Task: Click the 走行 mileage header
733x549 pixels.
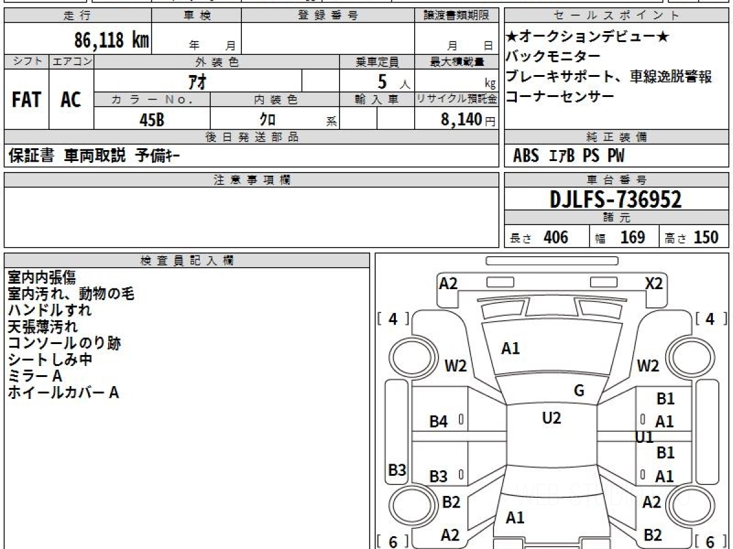Action: point(78,16)
